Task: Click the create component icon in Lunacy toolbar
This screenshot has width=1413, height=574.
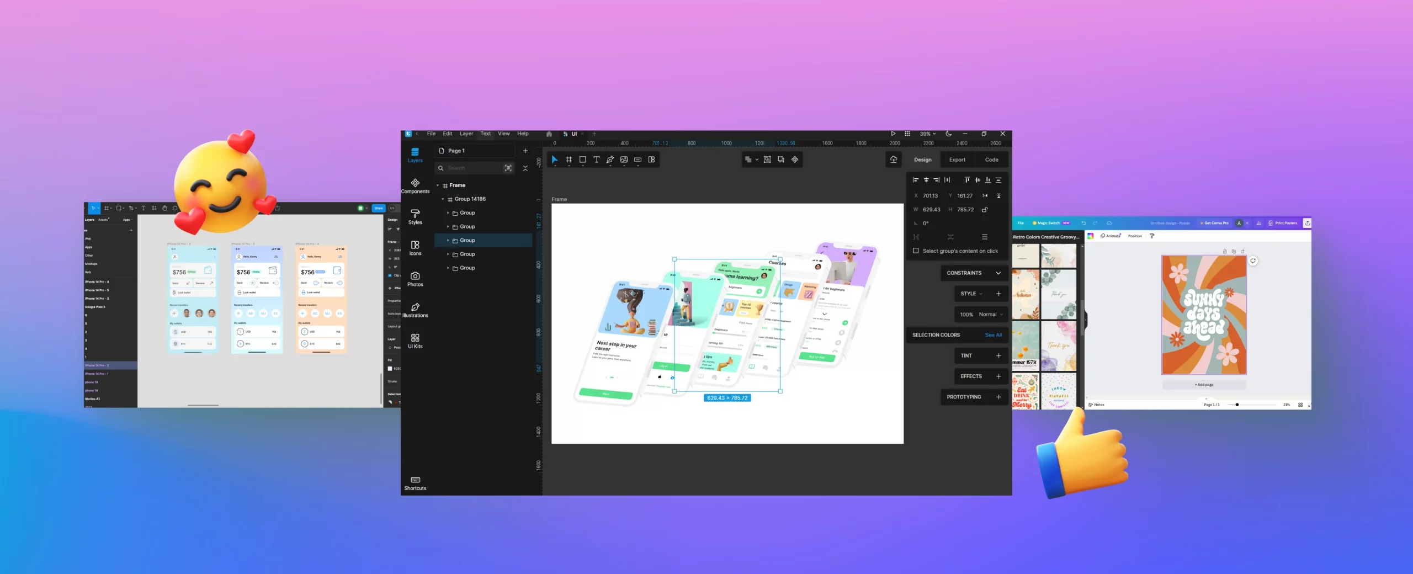Action: 795,160
